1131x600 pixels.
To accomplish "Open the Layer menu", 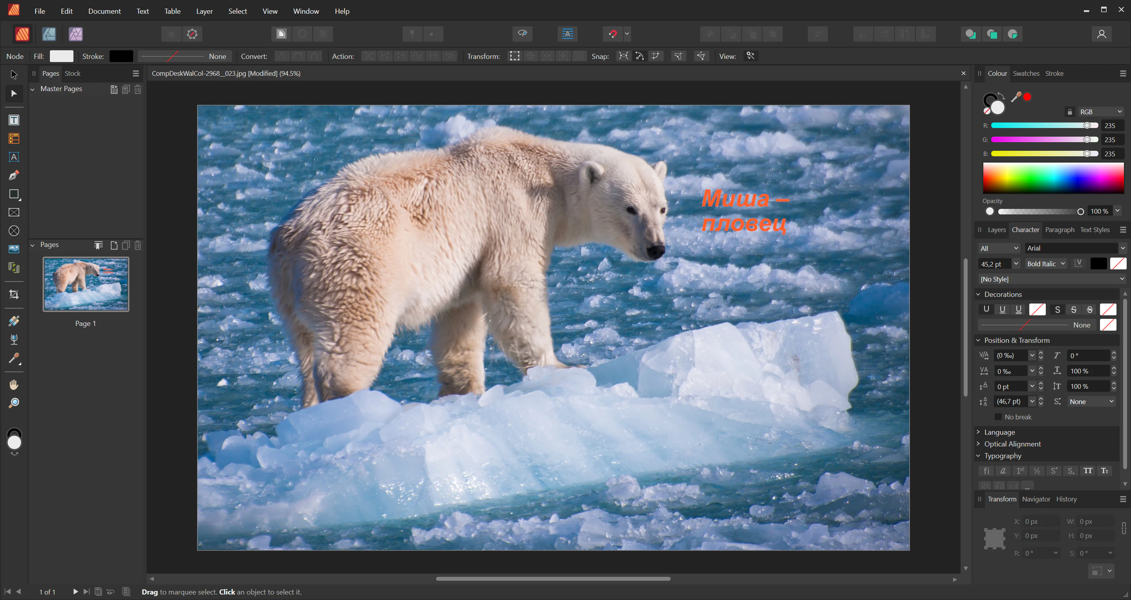I will pos(204,11).
